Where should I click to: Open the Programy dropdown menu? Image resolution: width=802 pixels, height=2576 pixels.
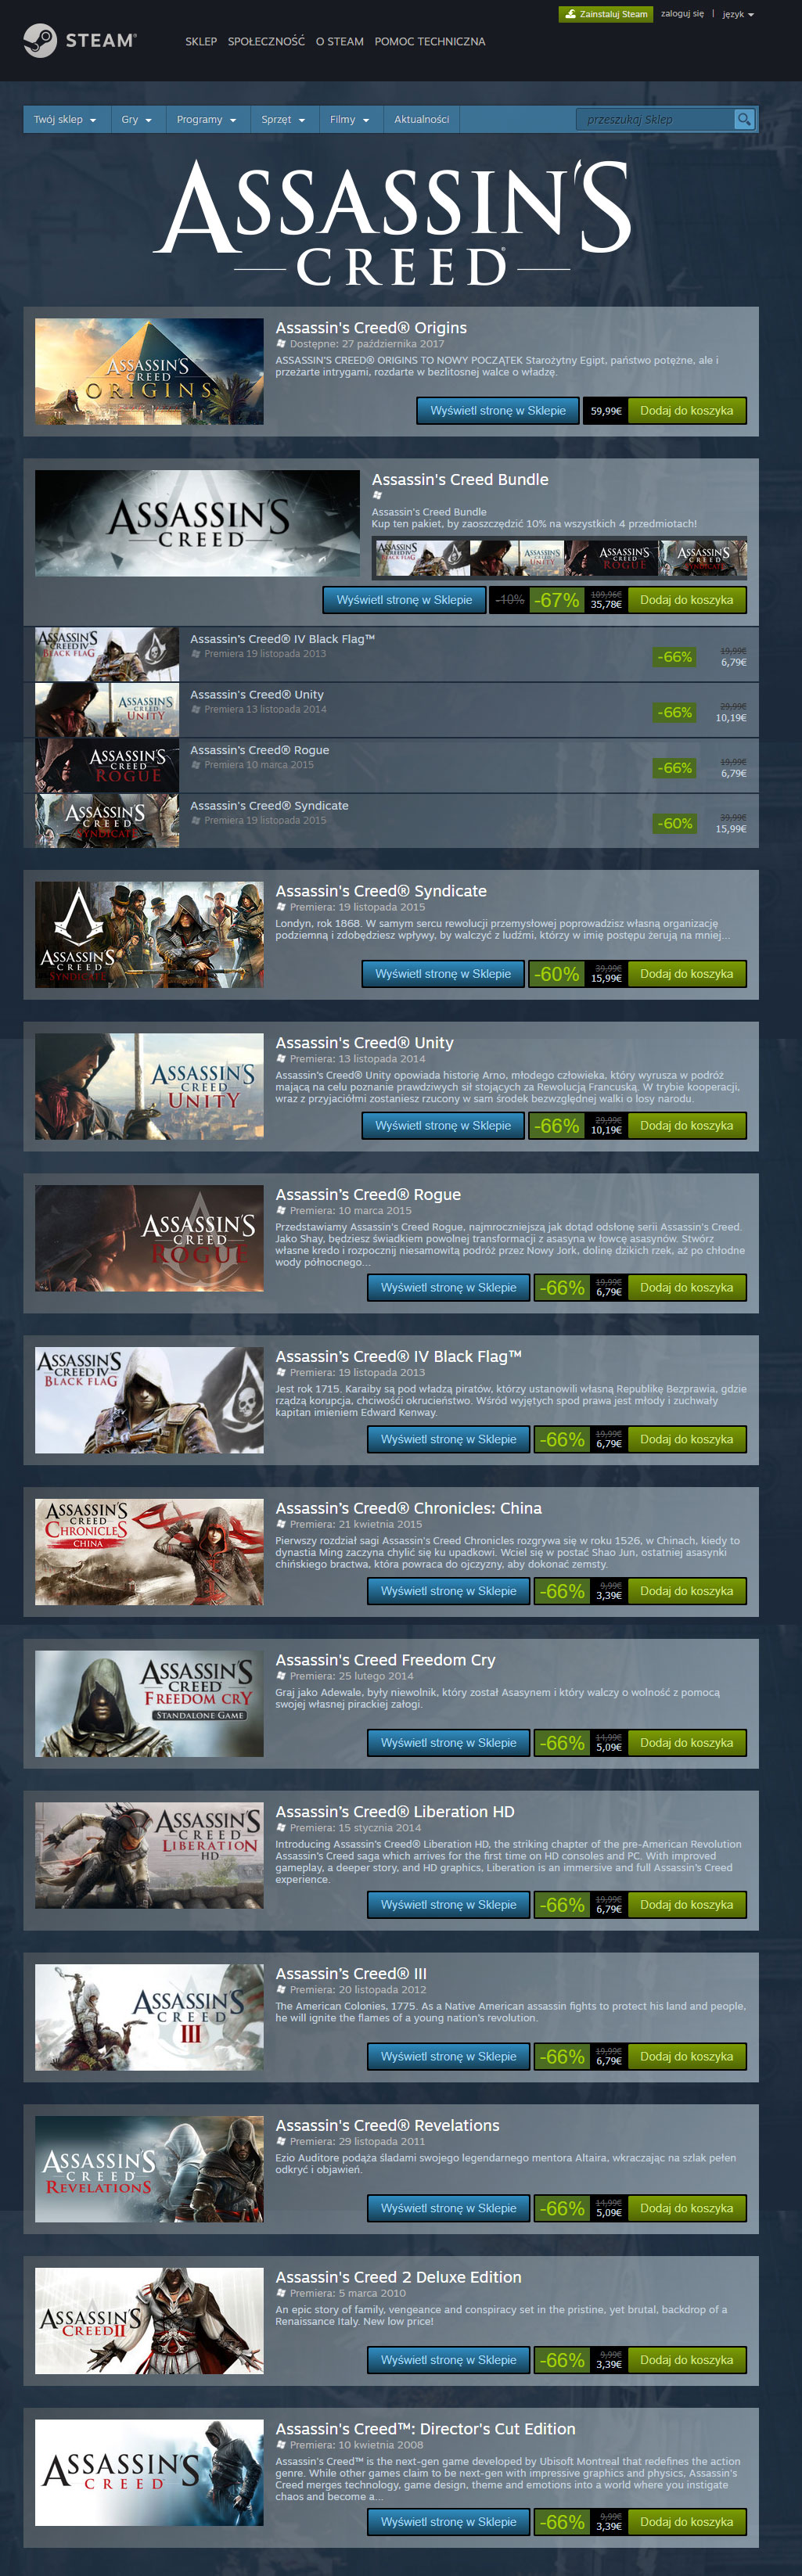tap(206, 119)
